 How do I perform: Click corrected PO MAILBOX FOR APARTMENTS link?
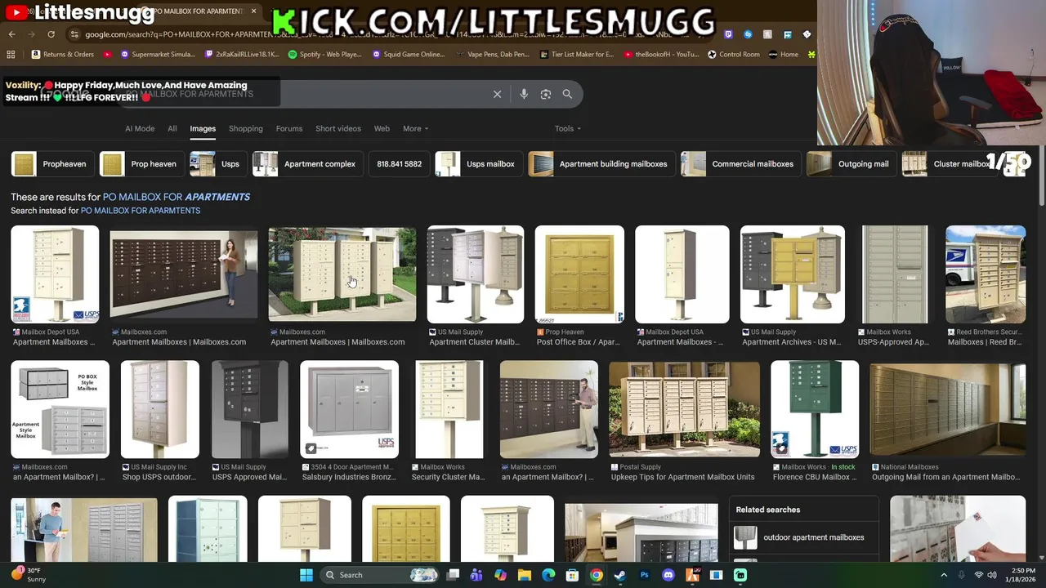coord(177,197)
